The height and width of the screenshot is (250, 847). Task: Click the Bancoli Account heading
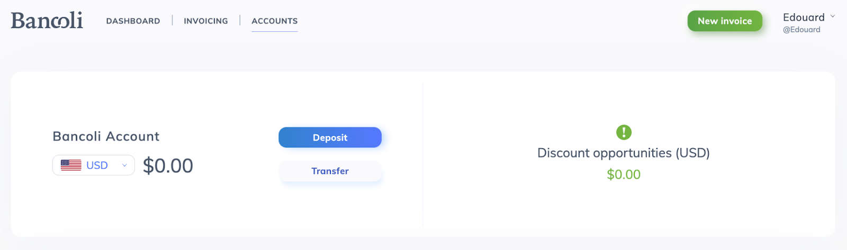(x=106, y=136)
